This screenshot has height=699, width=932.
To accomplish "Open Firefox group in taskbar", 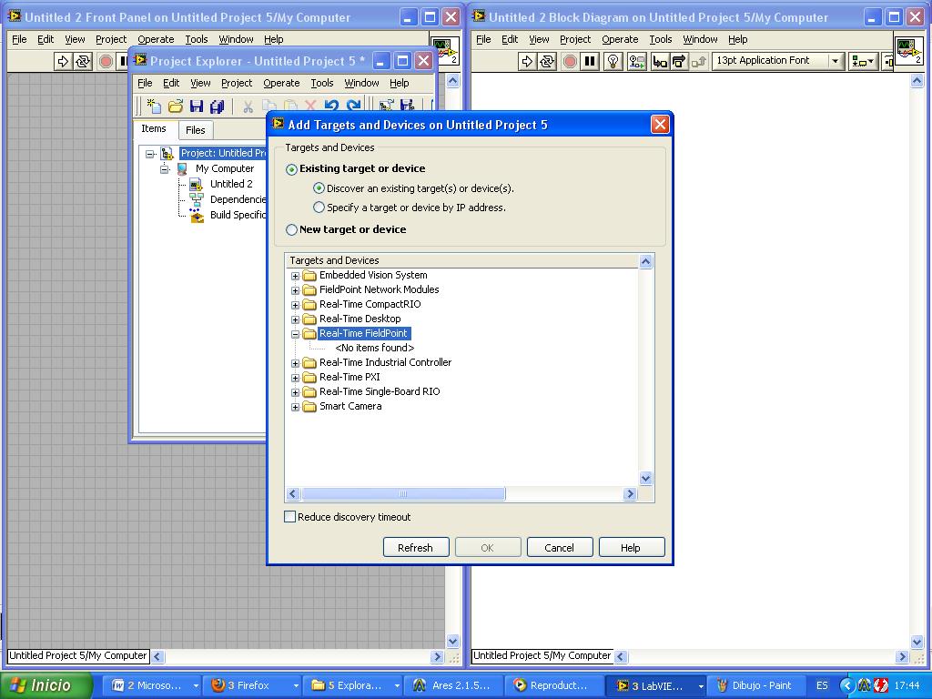I will (253, 685).
